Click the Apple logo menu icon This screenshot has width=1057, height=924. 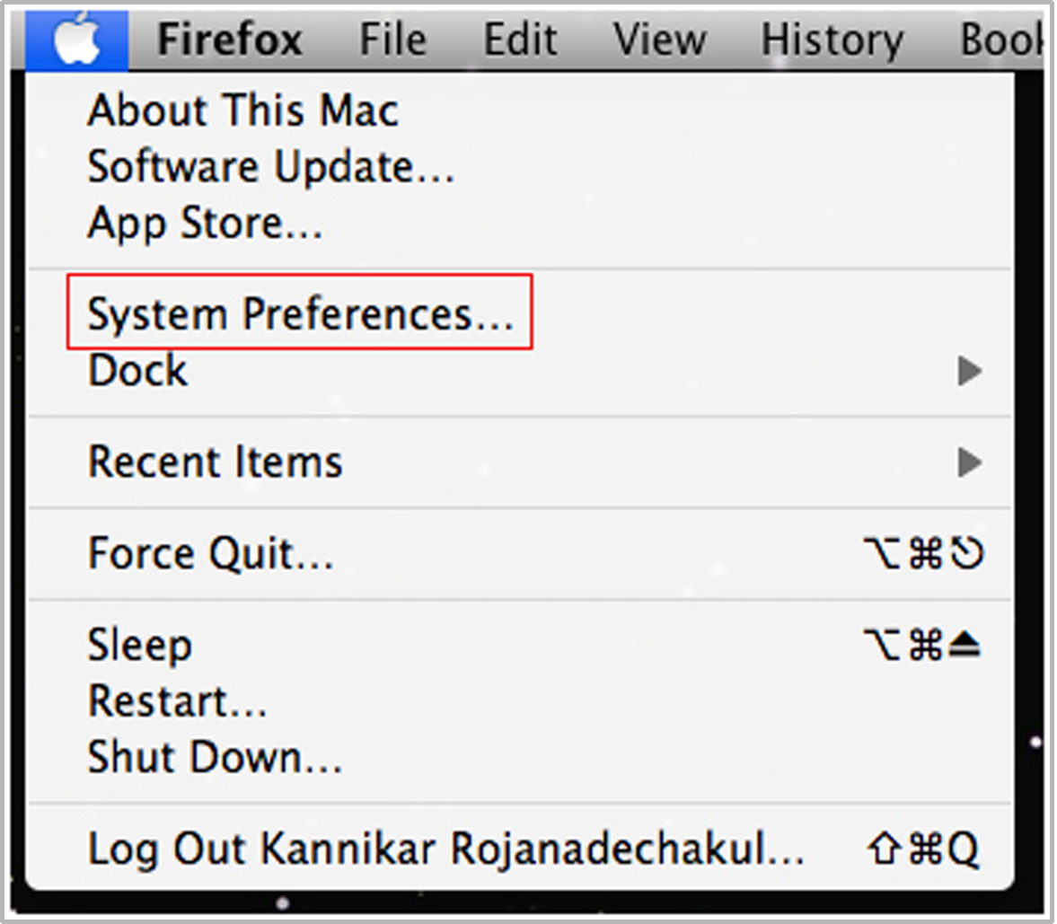76,41
